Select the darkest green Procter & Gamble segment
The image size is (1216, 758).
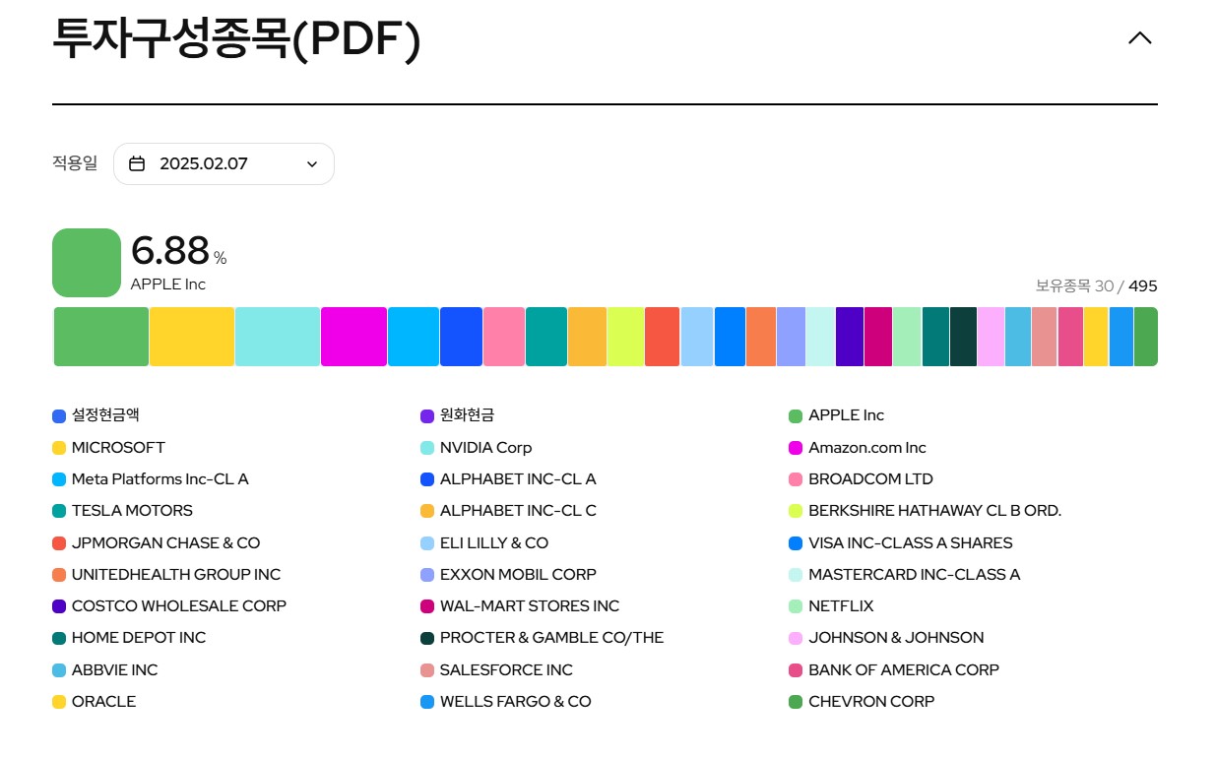coord(963,337)
